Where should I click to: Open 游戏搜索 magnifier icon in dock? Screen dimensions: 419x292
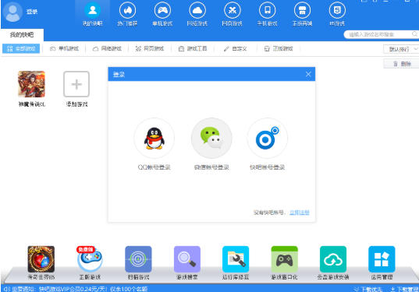coord(187,259)
